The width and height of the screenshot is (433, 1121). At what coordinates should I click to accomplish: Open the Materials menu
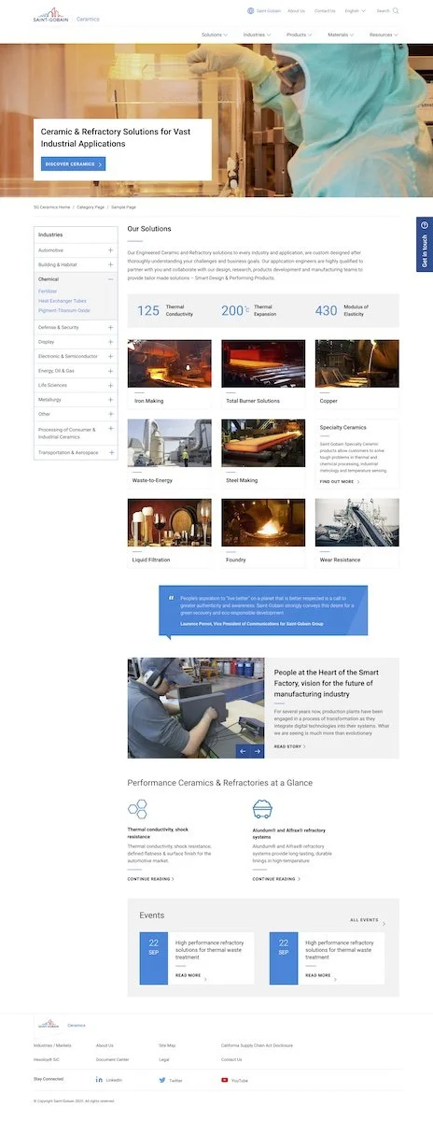pyautogui.click(x=340, y=35)
